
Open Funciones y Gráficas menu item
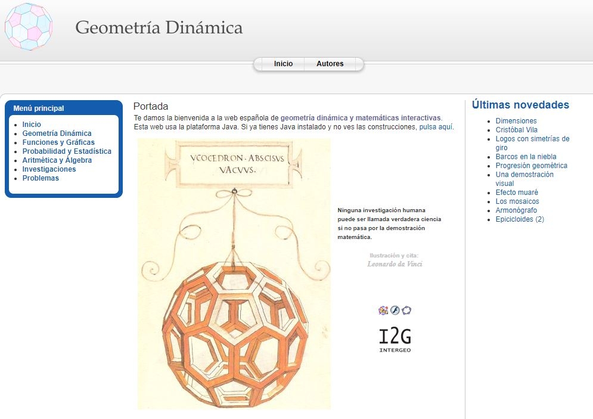[58, 142]
